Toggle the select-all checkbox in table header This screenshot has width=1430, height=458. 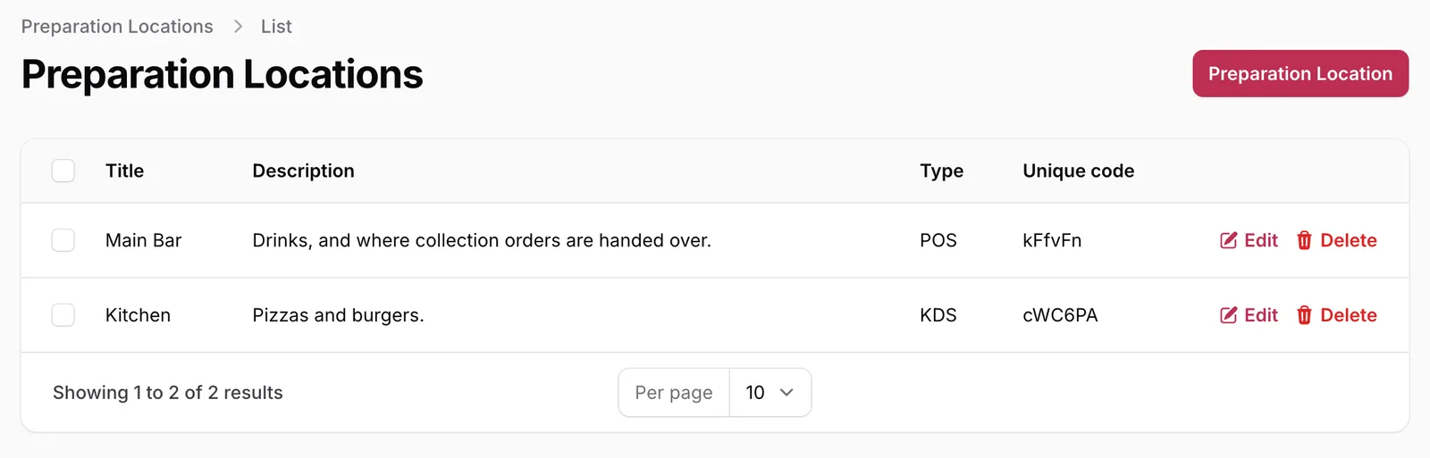(x=63, y=171)
